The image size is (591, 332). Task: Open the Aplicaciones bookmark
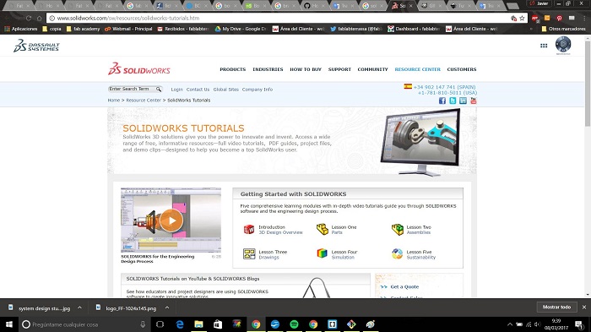[x=21, y=29]
